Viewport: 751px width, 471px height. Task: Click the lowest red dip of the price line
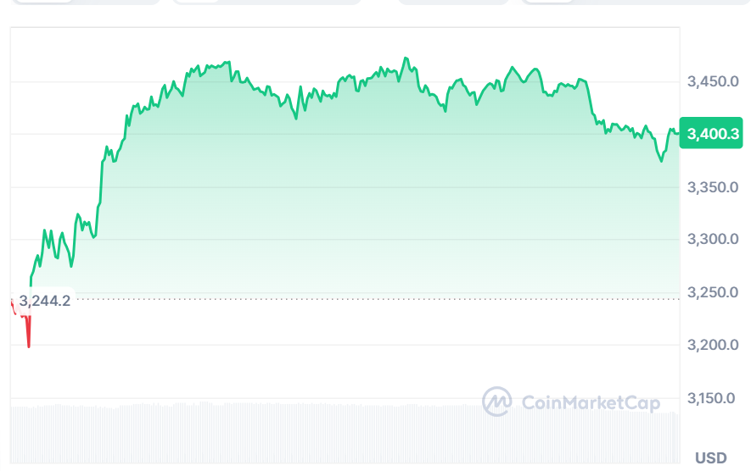click(x=29, y=345)
